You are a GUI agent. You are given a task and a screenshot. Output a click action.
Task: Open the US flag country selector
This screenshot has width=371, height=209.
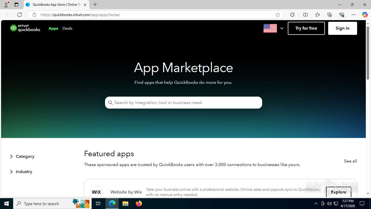pos(273,28)
